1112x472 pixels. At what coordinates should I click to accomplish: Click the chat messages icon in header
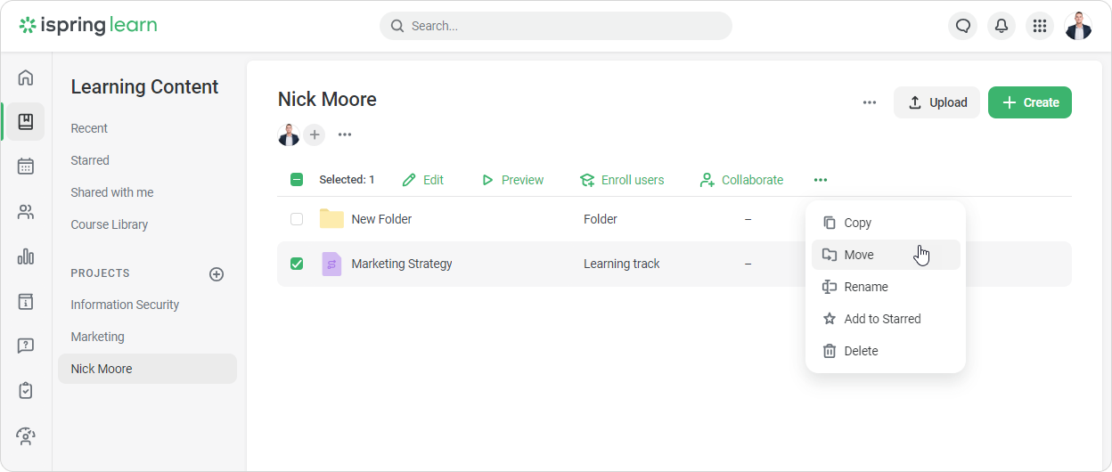pos(963,26)
